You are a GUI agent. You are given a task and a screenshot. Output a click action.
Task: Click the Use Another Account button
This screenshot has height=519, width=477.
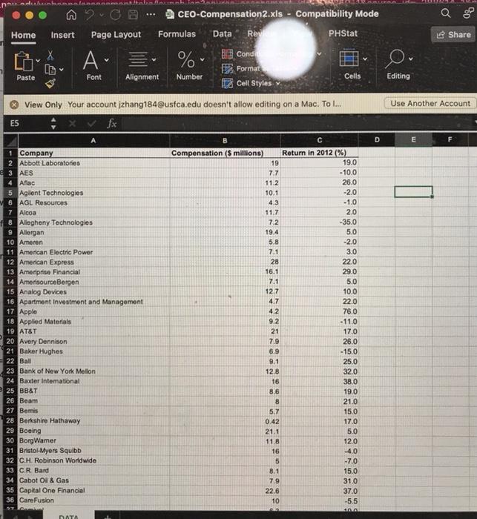pos(430,103)
